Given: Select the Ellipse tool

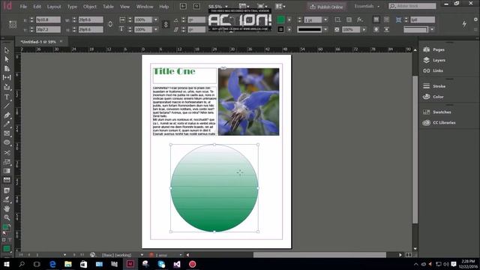Looking at the screenshot, I should [x=7, y=142].
